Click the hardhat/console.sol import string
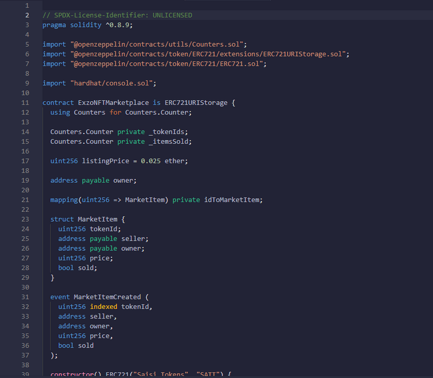 click(113, 83)
